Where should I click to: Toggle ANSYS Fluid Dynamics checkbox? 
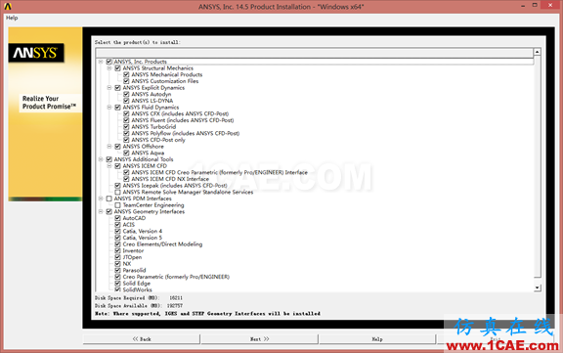pos(117,107)
